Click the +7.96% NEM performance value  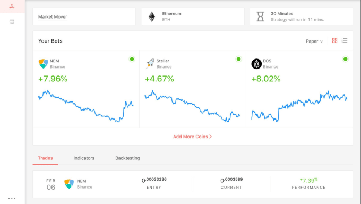coord(53,79)
